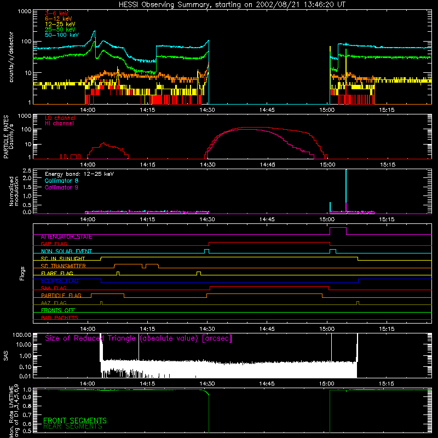Screen dimensions: 438x438
Task: Click the 'Normalized modulation' axis label
Action: click(x=14, y=191)
